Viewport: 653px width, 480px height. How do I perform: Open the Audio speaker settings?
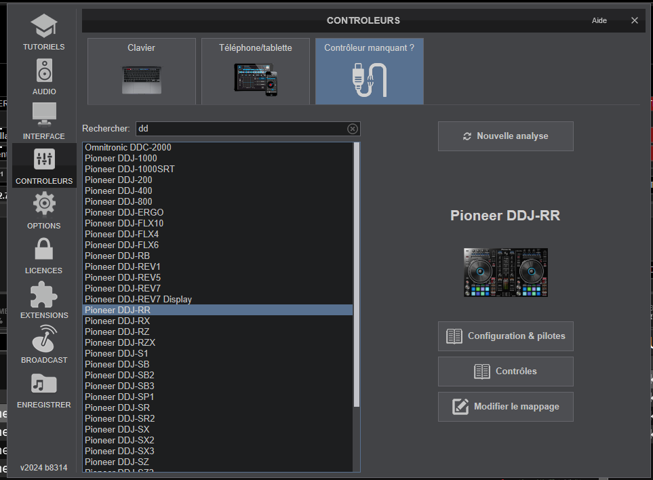pyautogui.click(x=43, y=77)
